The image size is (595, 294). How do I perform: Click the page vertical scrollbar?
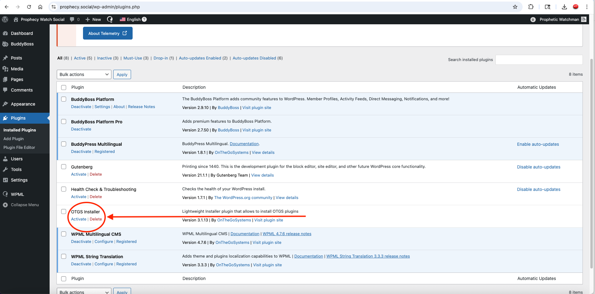point(592,164)
